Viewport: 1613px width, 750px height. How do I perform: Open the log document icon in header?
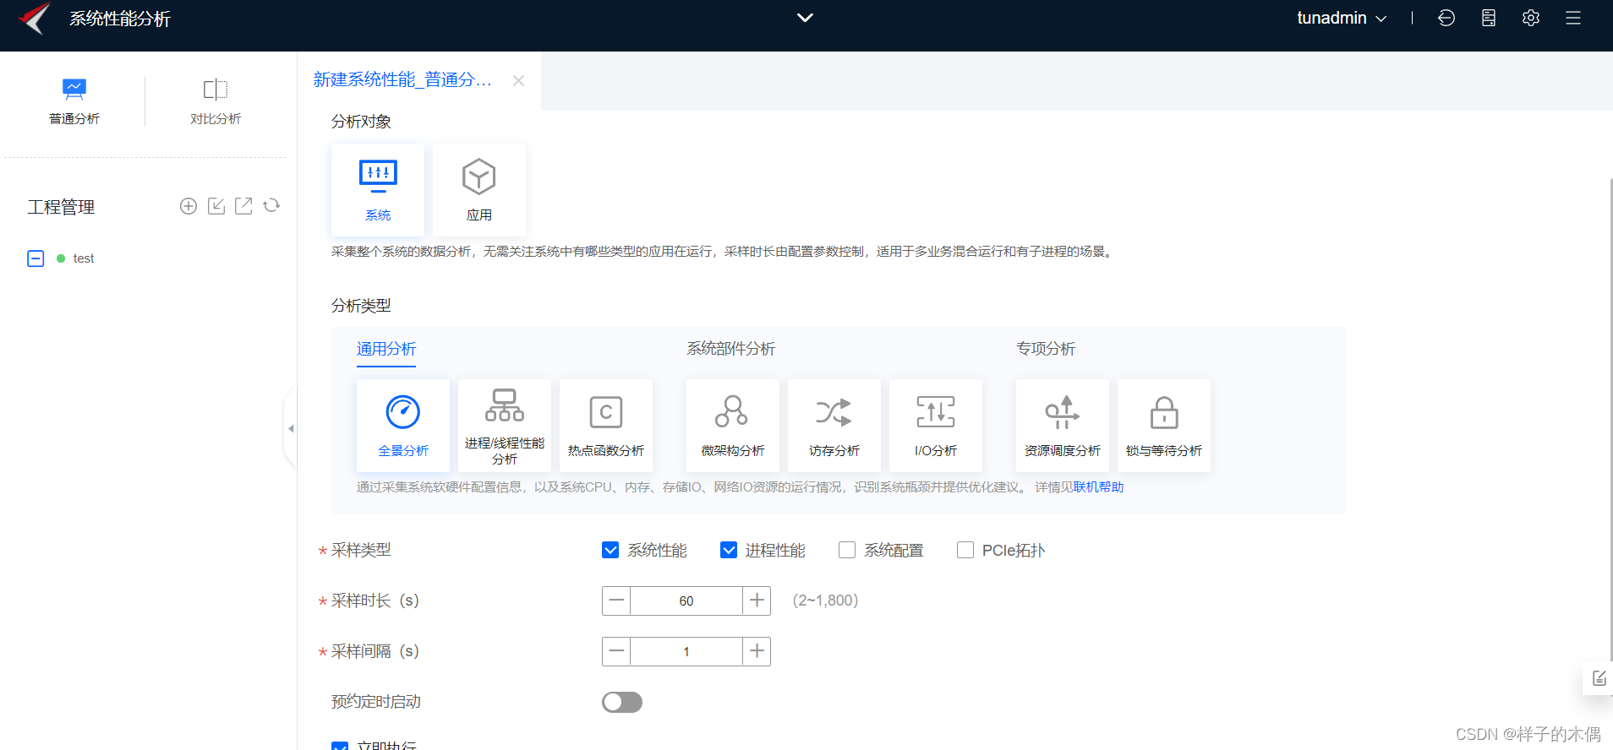tap(1489, 18)
